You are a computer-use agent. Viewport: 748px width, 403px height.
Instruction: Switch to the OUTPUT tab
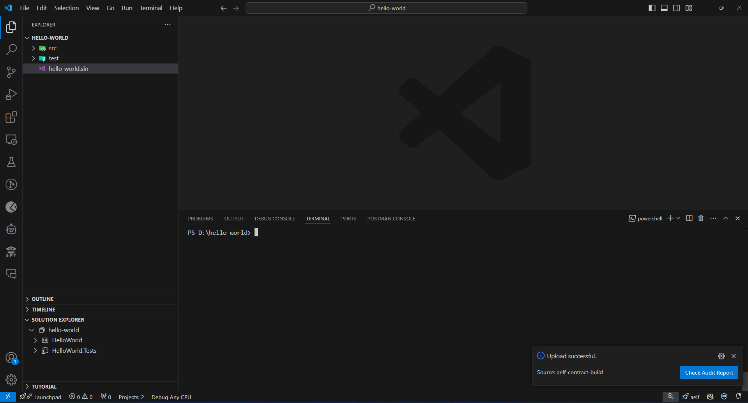click(x=234, y=219)
